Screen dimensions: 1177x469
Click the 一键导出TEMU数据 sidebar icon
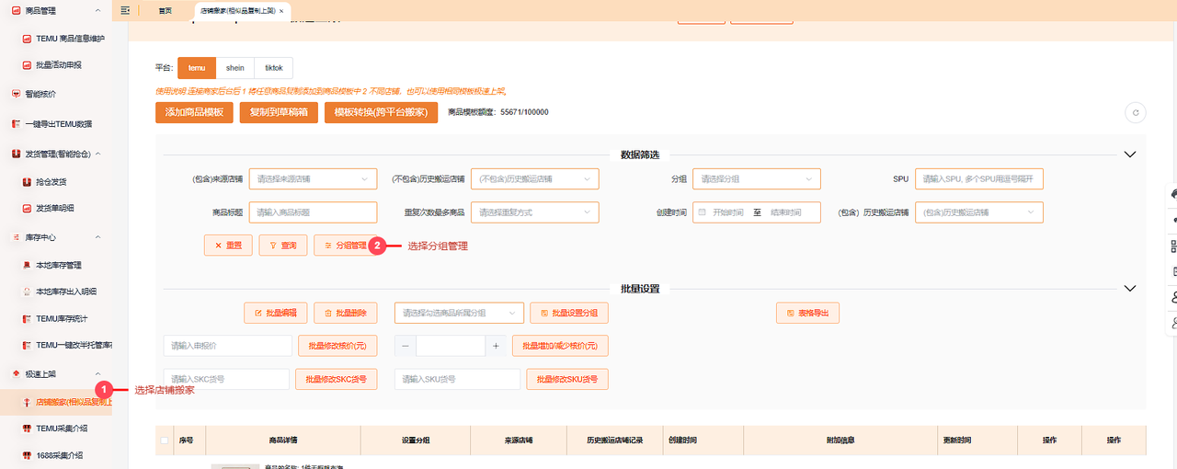[x=16, y=124]
